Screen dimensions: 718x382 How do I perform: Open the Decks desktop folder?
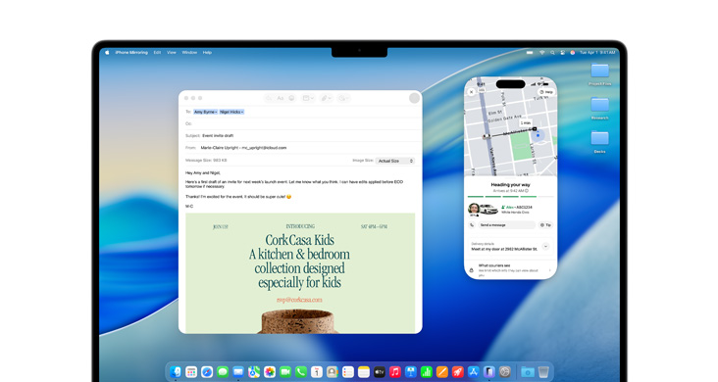click(x=600, y=142)
